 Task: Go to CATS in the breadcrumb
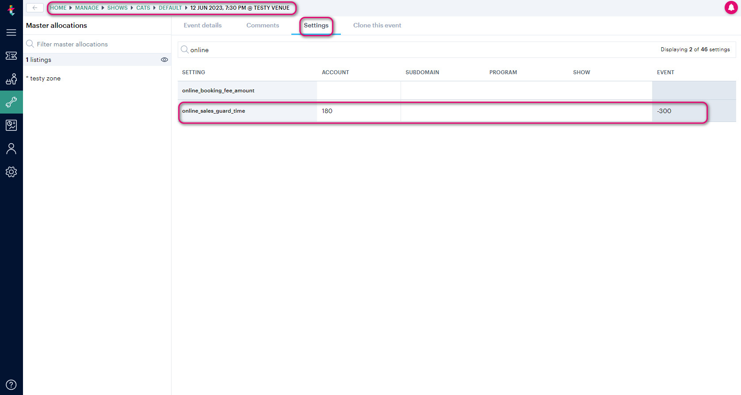(143, 8)
